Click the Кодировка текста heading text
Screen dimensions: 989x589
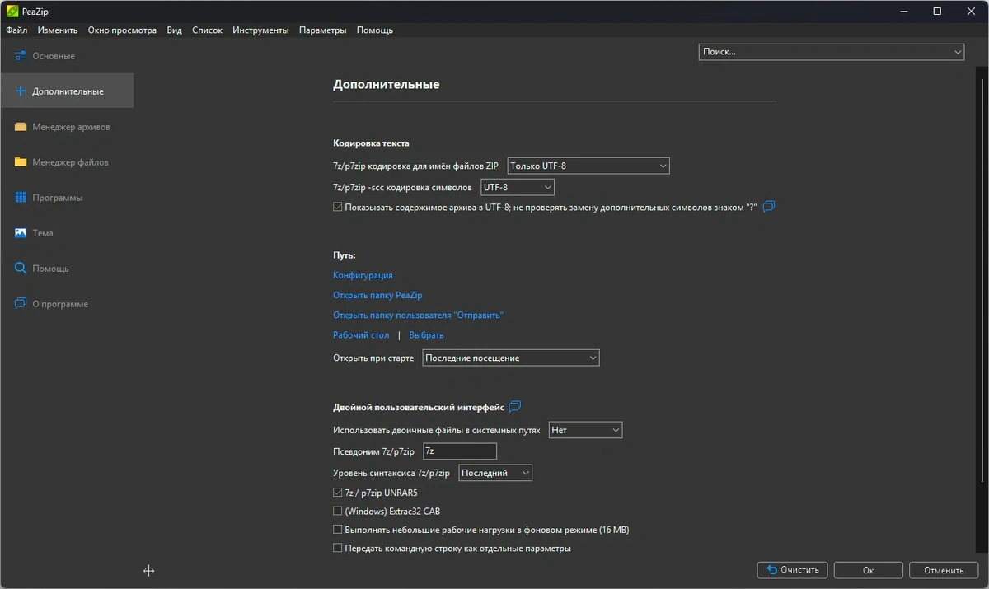pos(371,143)
